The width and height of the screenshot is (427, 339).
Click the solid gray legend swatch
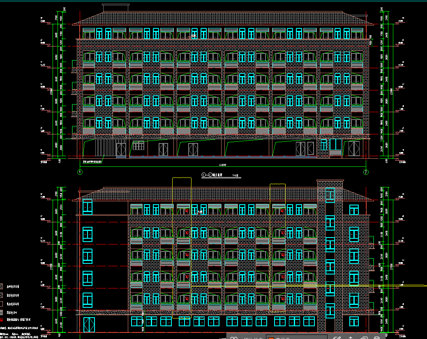2,312
